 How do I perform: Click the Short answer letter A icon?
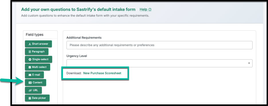[x=30, y=44]
